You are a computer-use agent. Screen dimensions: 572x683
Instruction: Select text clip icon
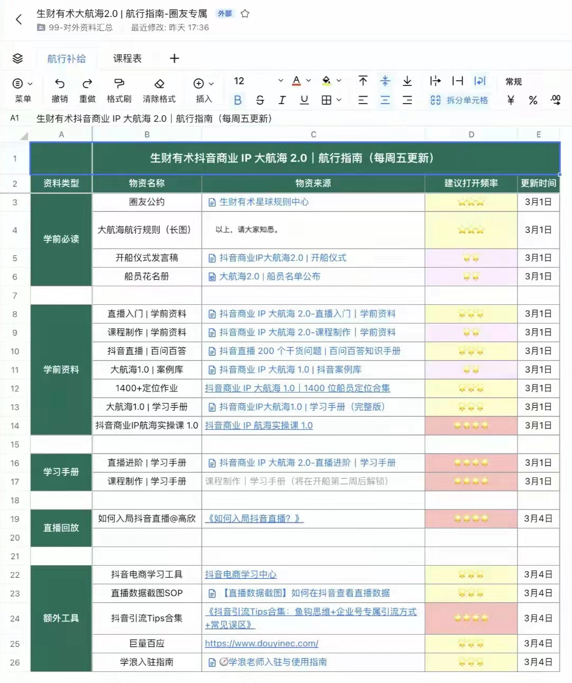tap(458, 81)
